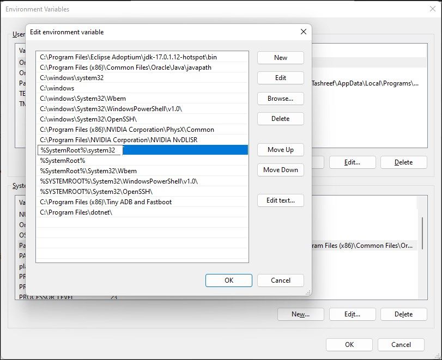442x360 pixels.
Task: Click Edit to modify the selected path
Action: pyautogui.click(x=280, y=78)
